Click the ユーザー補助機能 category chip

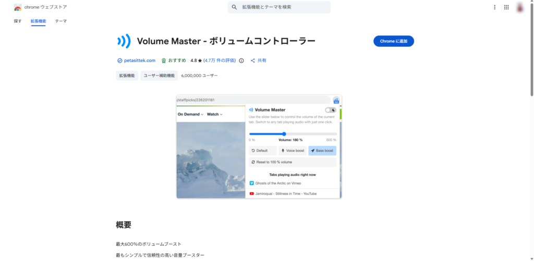(159, 76)
